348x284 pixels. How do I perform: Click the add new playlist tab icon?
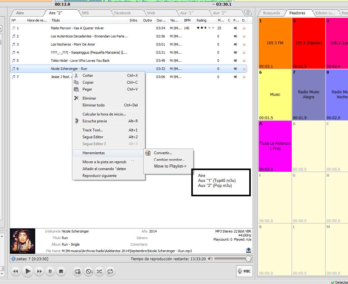click(x=248, y=13)
